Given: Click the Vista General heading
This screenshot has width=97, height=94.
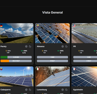Looking at the screenshot, I should coord(53,13).
